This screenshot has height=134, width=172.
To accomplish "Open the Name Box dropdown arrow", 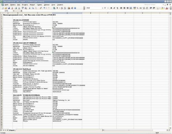I will pyautogui.click(x=14, y=11).
